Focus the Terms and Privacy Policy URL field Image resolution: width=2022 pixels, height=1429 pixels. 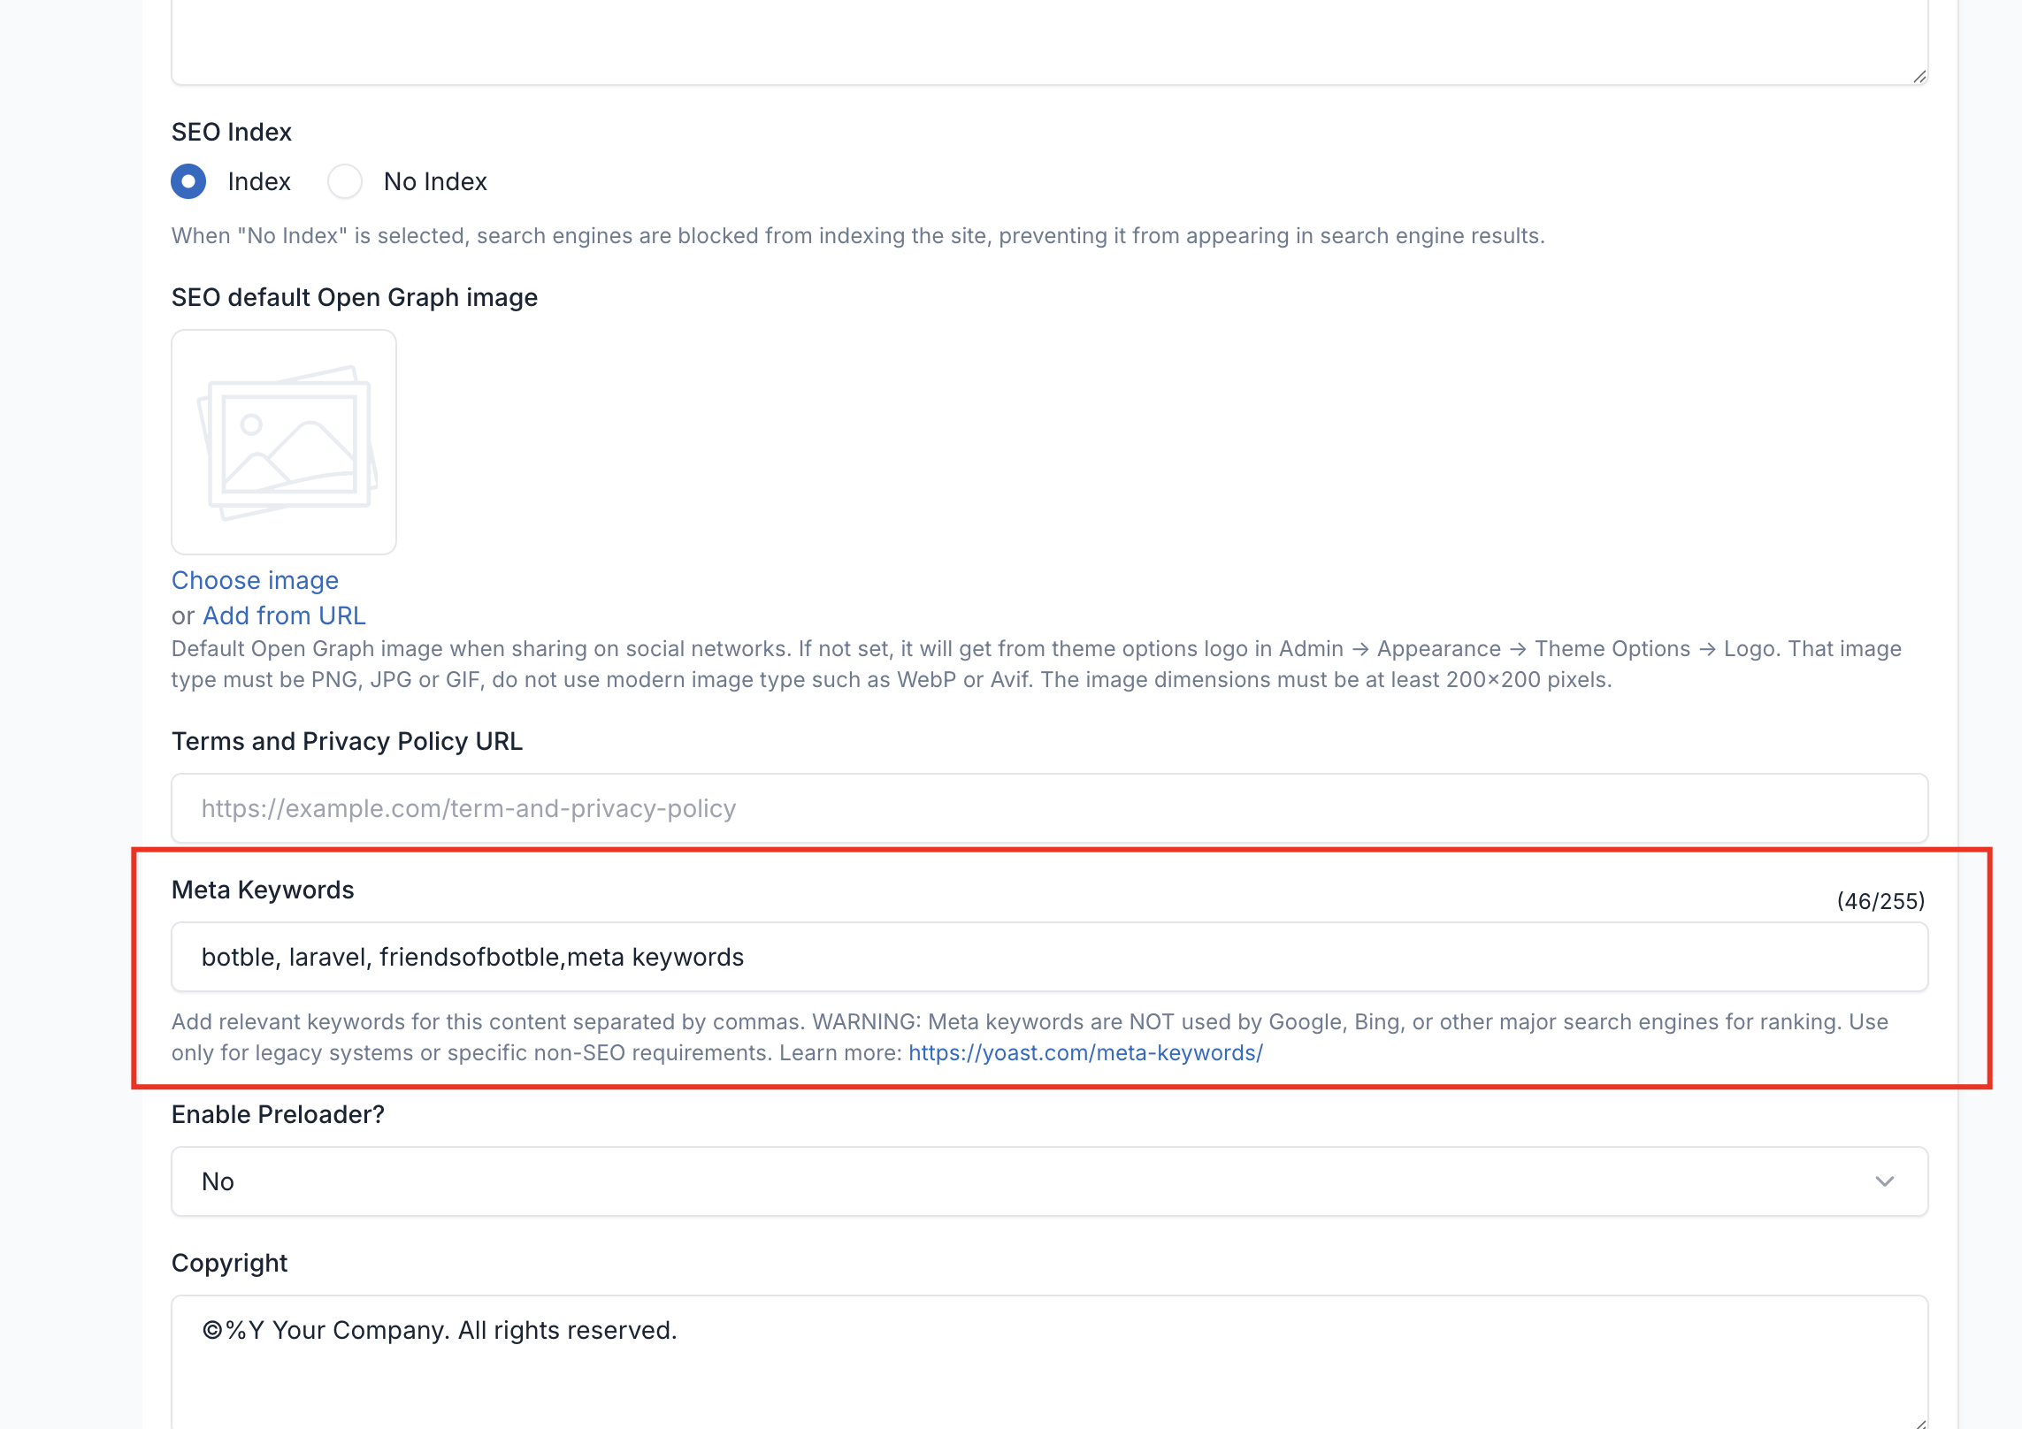pyautogui.click(x=1049, y=808)
